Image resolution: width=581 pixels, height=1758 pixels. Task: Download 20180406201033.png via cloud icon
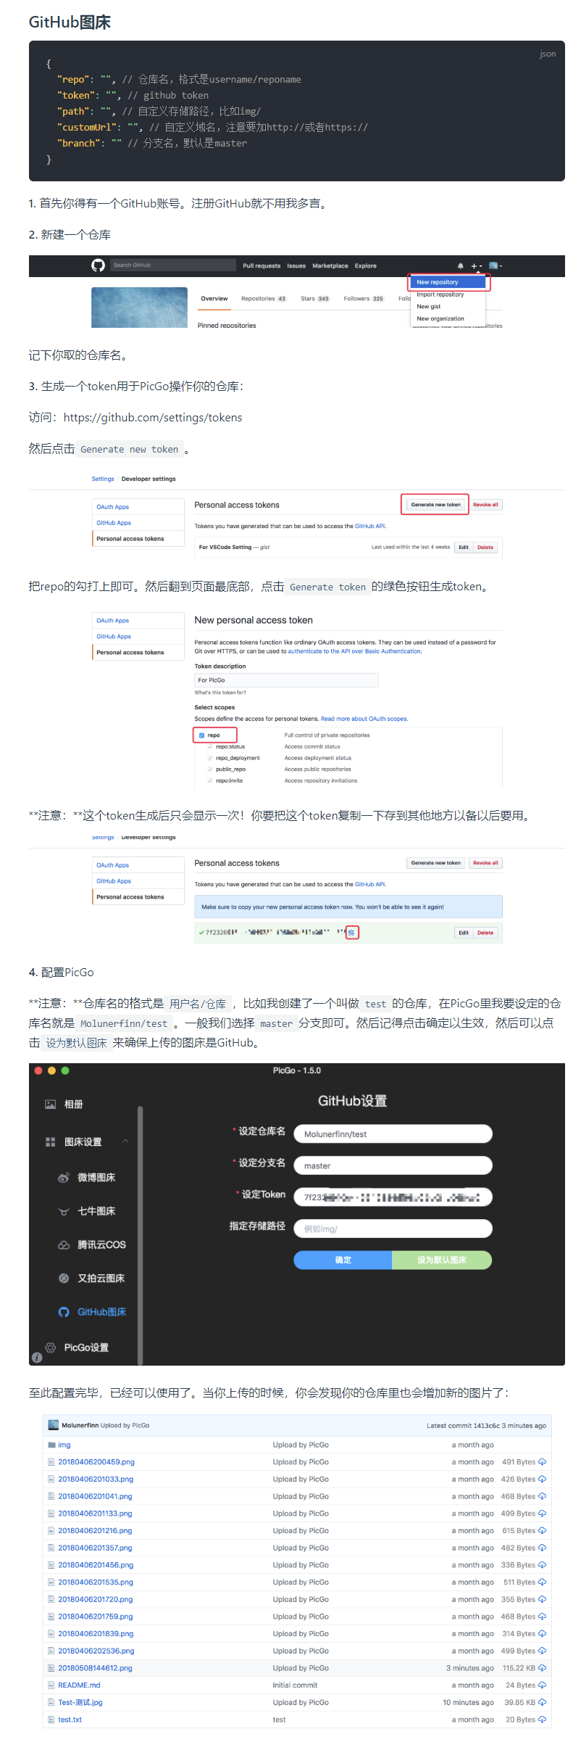pos(543,1479)
